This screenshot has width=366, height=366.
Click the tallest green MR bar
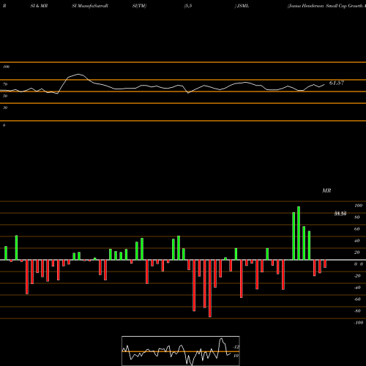tap(299, 234)
